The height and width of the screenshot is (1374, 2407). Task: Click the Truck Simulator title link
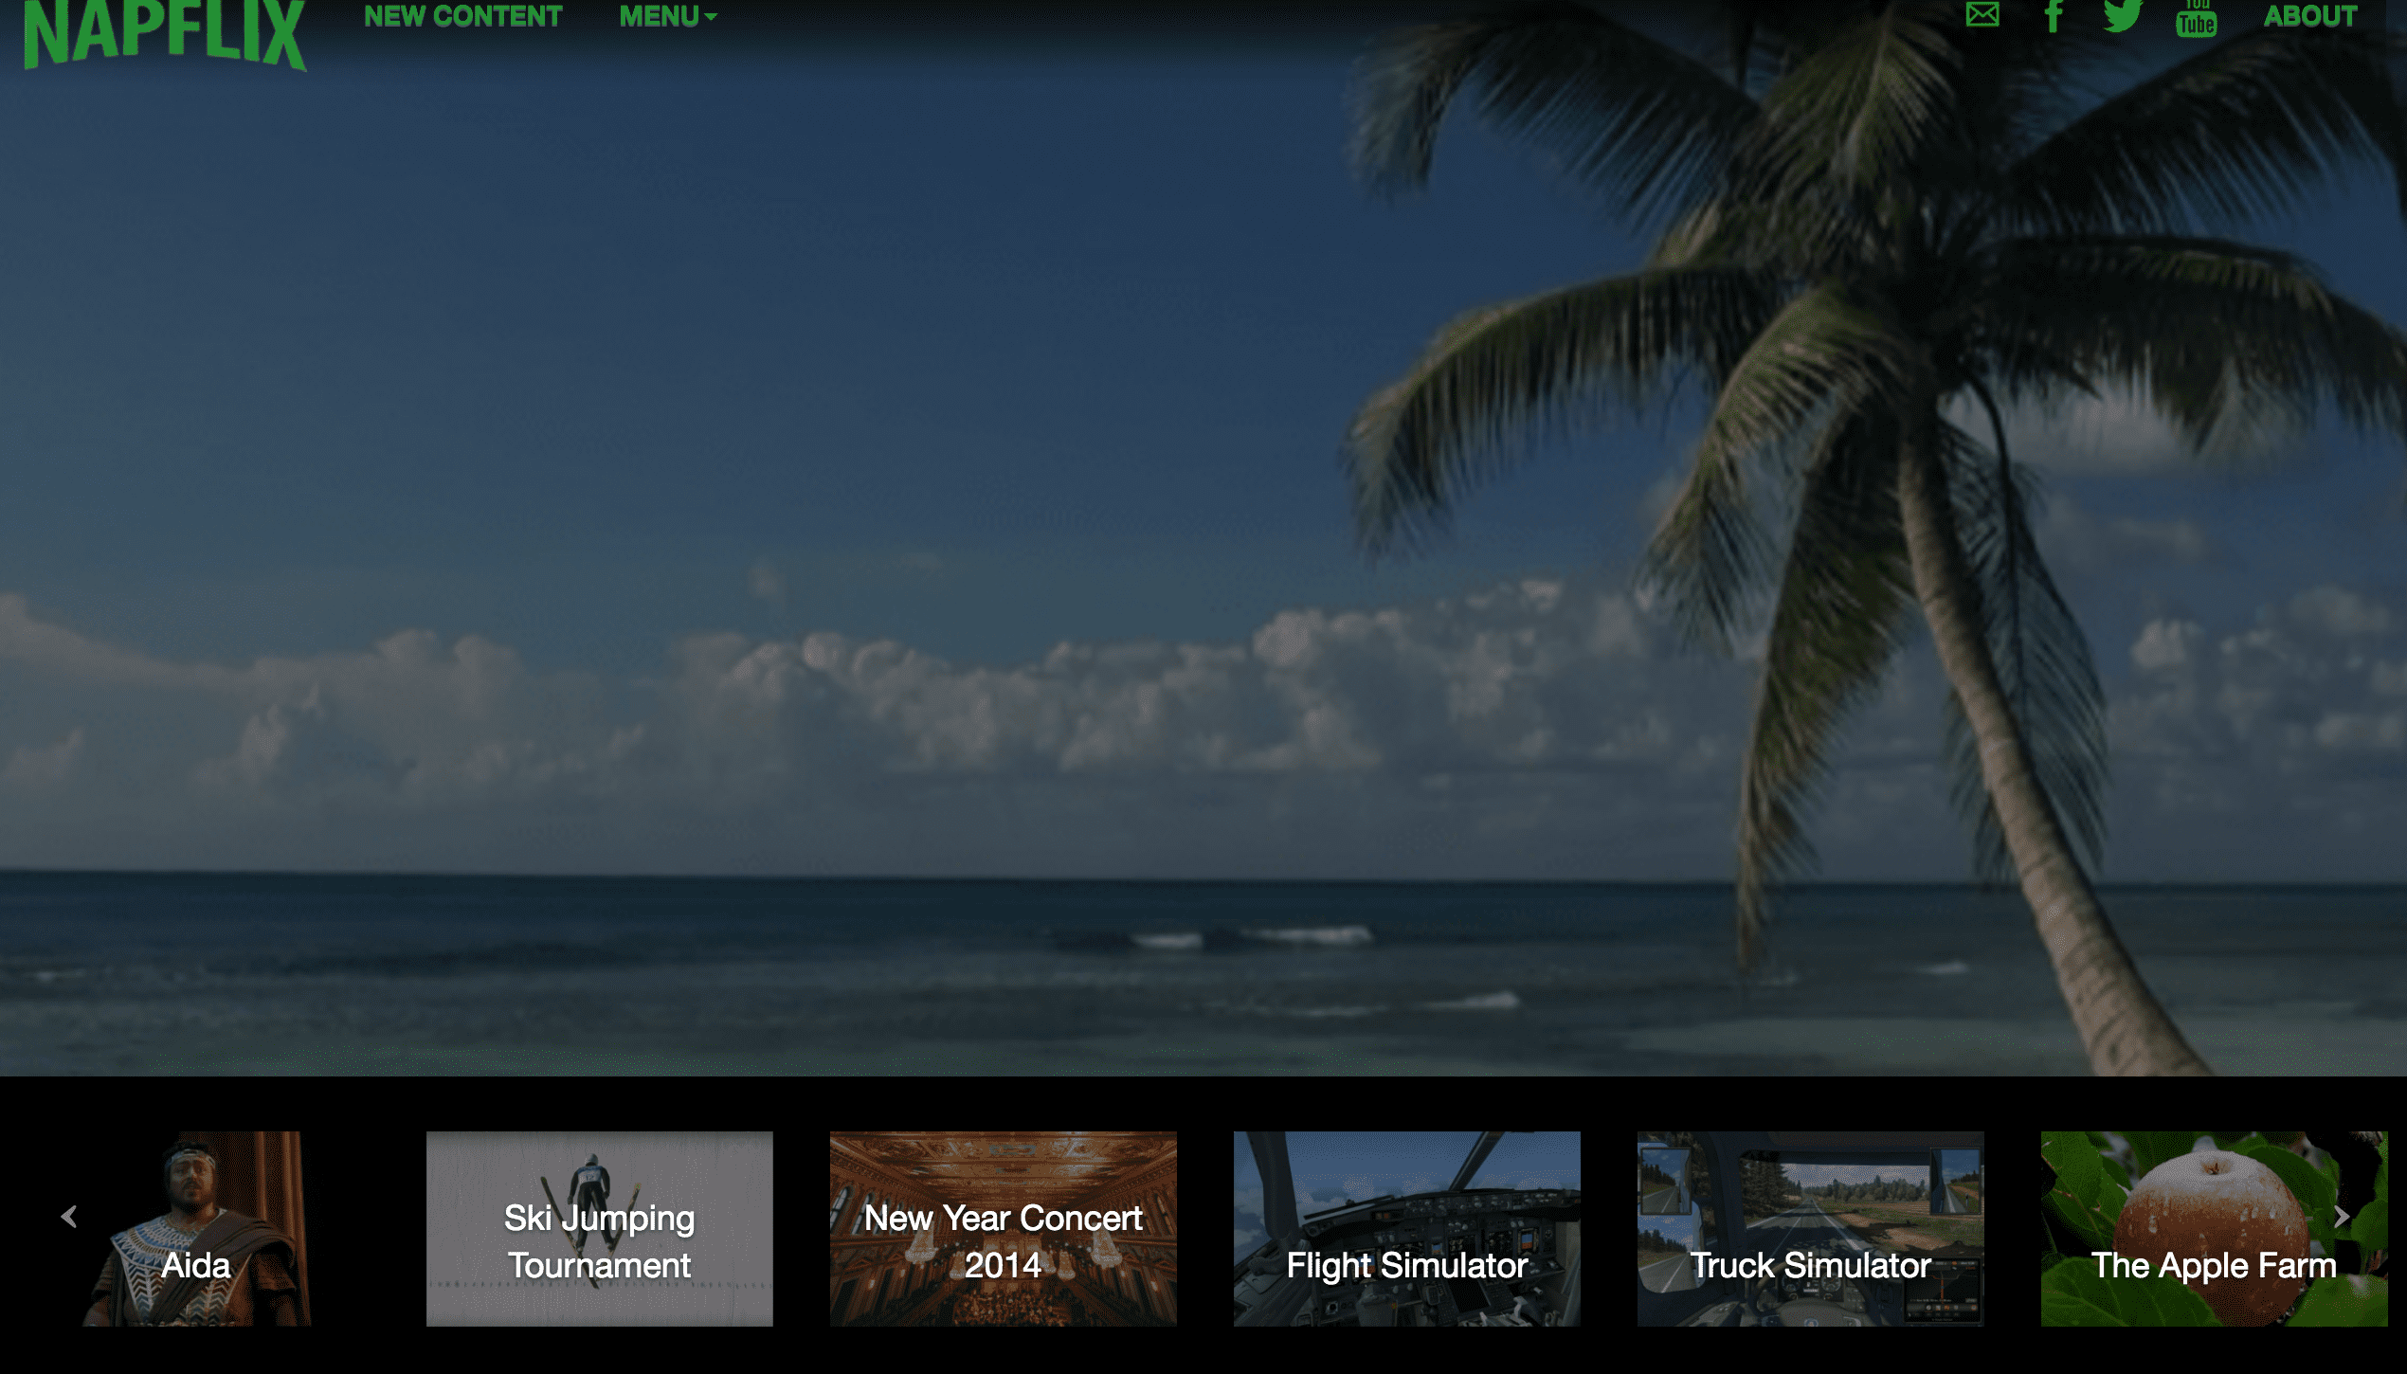pos(1810,1265)
